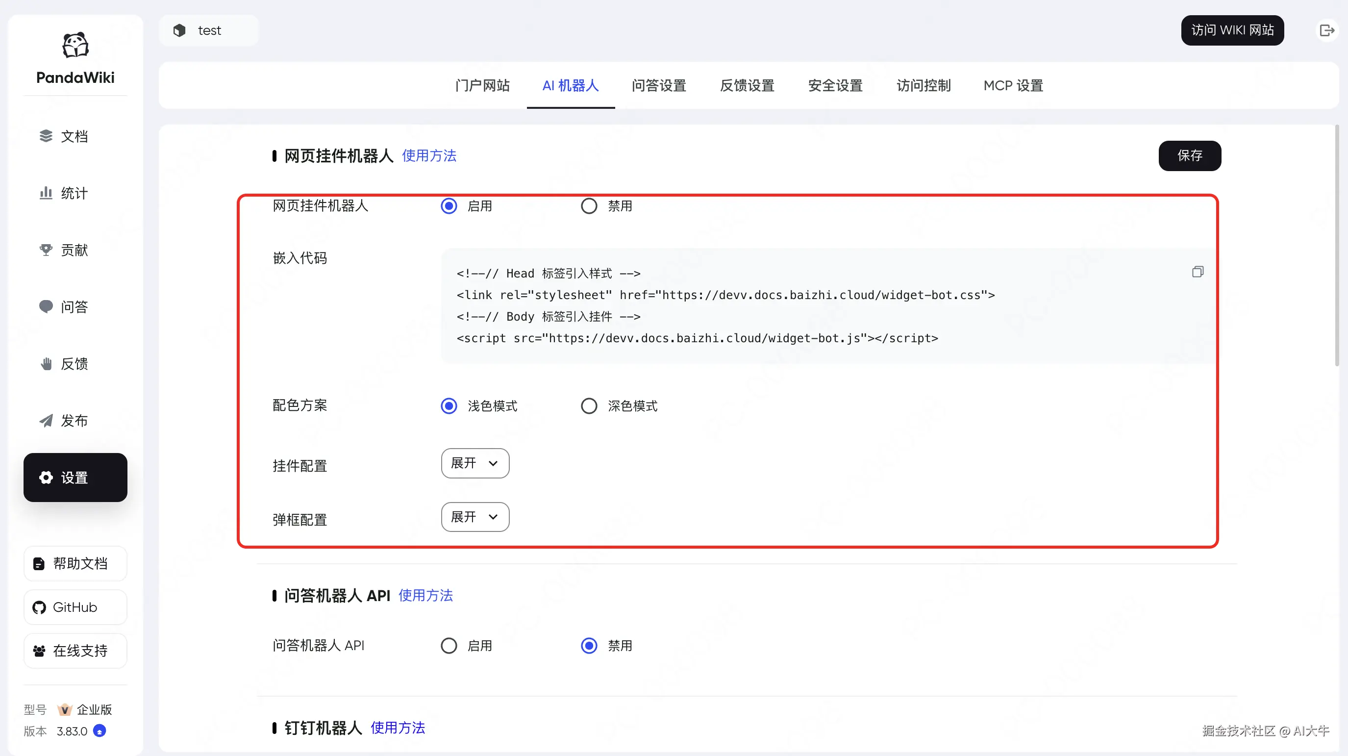The height and width of the screenshot is (756, 1348).
Task: Go to 贡献 contributions section
Action: pos(64,250)
